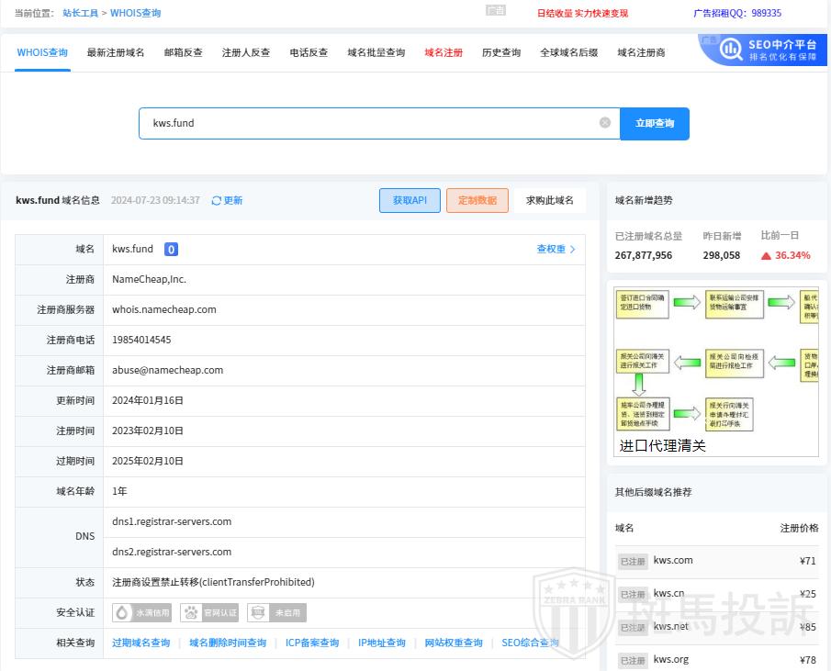831x671 pixels.
Task: Go to 站长工具 in the breadcrumb
Action: tap(80, 13)
